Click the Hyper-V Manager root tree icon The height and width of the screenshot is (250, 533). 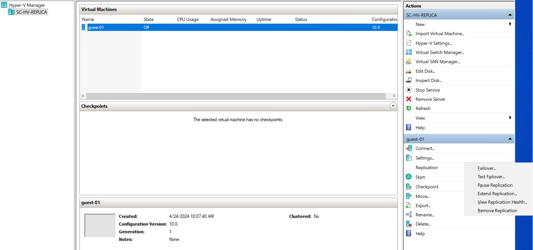4,5
